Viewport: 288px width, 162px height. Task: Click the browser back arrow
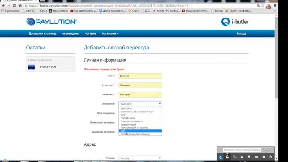coord(3,6)
